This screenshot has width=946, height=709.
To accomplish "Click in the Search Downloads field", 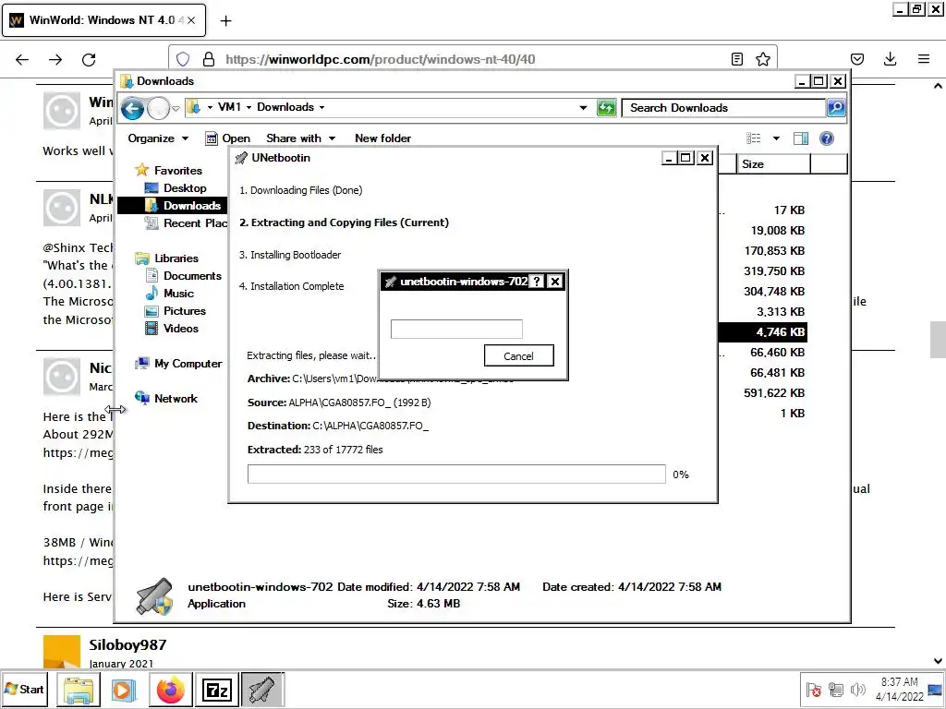I will point(723,108).
